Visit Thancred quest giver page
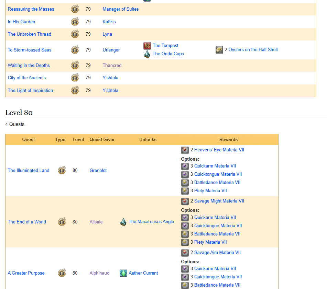Viewport: 327px width, 289px height. tap(112, 65)
